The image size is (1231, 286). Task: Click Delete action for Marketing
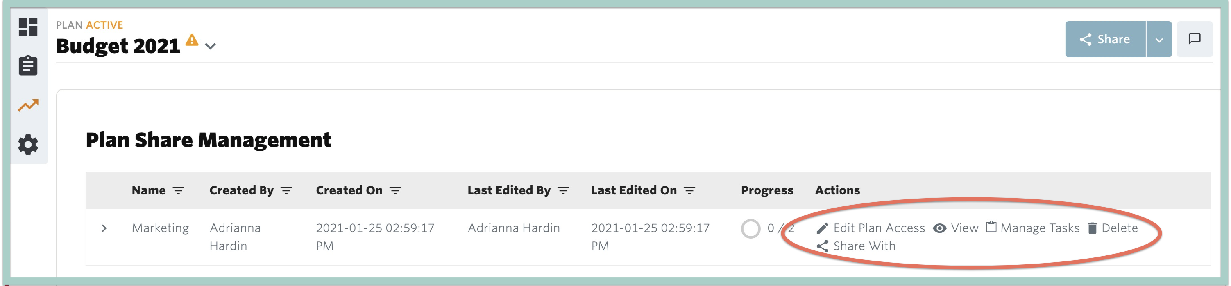1113,228
